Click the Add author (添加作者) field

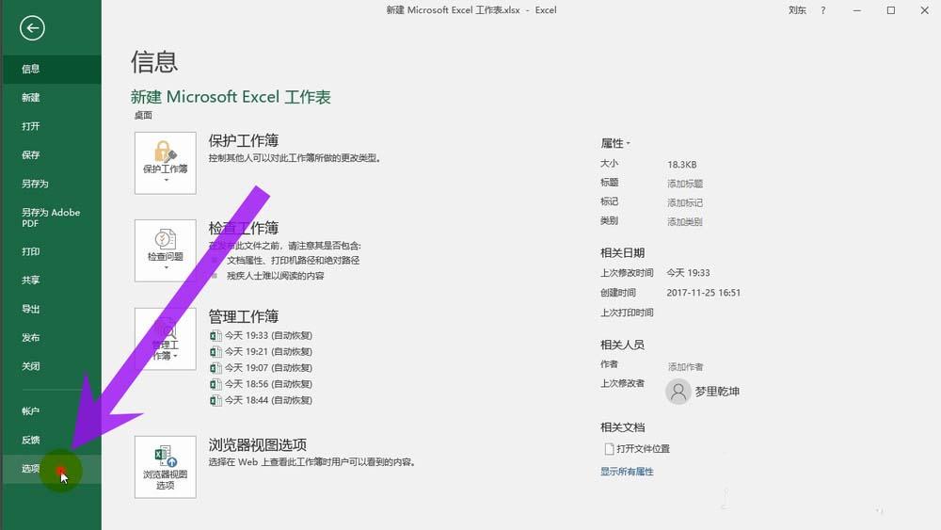685,367
